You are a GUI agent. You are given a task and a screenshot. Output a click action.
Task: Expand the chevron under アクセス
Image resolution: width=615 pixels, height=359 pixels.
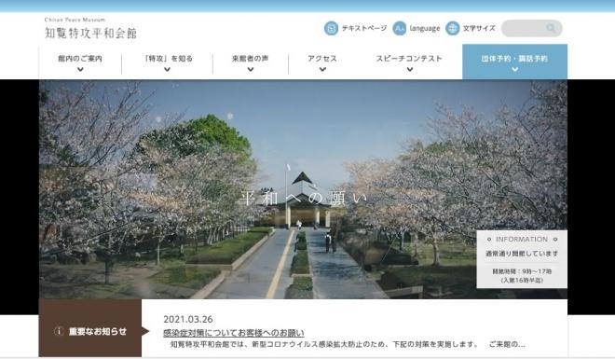pos(322,69)
